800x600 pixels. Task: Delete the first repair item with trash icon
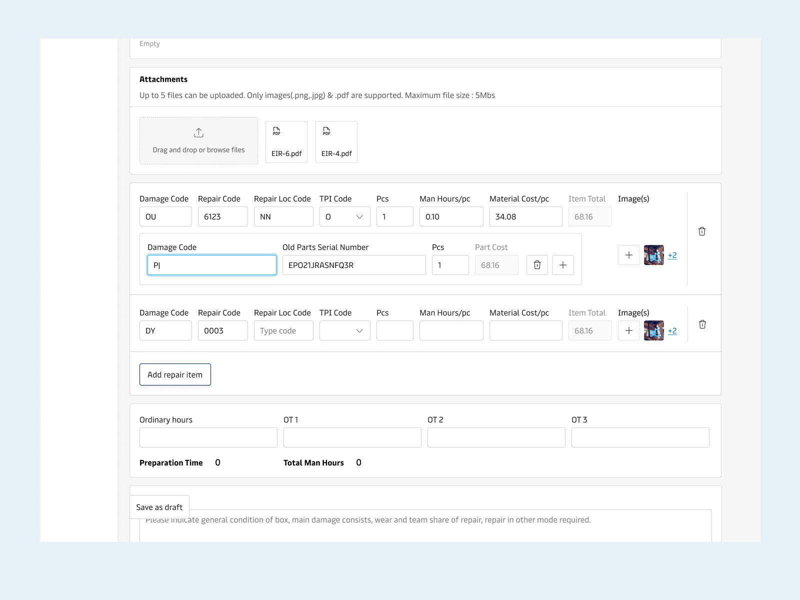point(702,231)
